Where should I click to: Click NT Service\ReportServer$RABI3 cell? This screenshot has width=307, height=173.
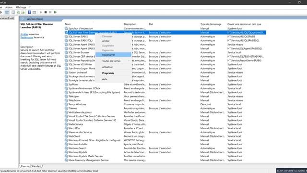(244, 61)
